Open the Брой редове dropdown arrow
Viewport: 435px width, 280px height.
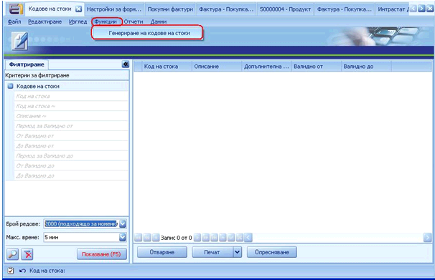(x=123, y=223)
